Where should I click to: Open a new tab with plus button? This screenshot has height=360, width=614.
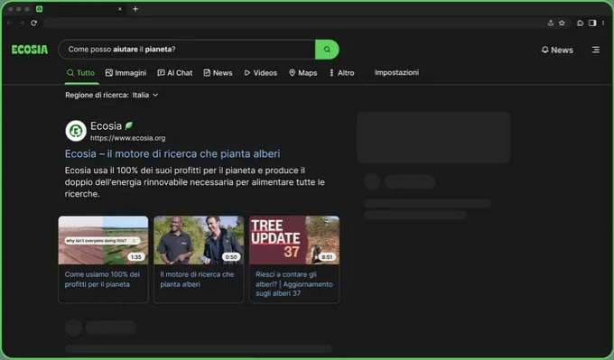pyautogui.click(x=135, y=9)
